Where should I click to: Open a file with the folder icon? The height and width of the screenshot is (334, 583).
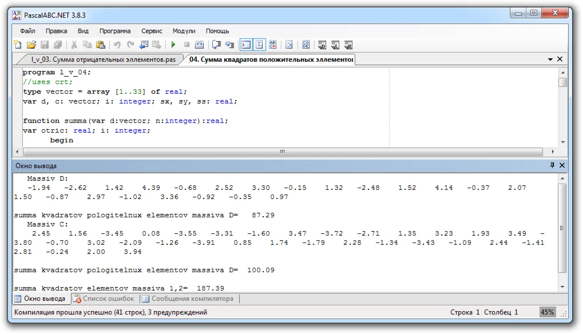click(x=31, y=45)
